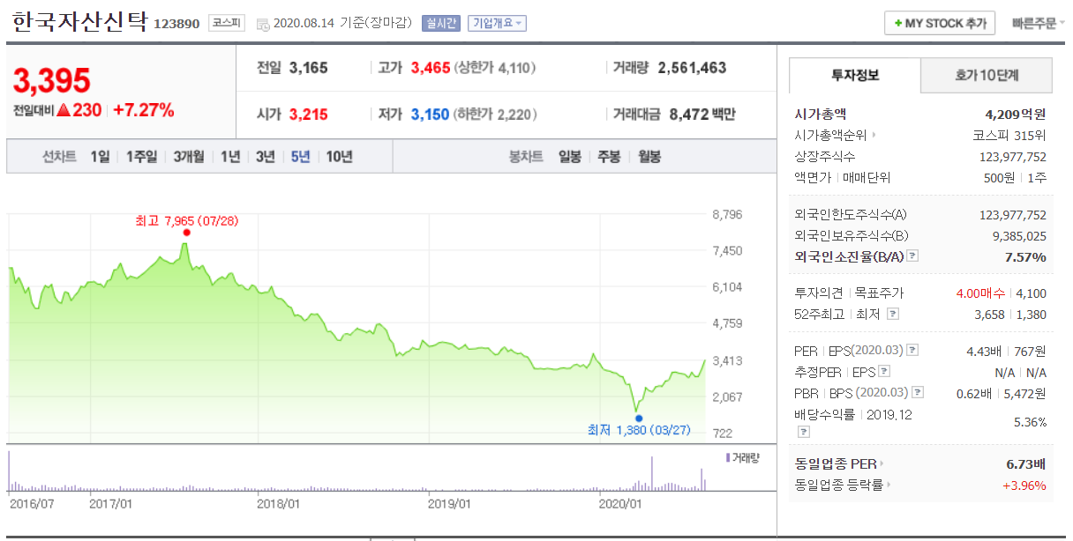Select the 3년 line chart period

point(266,157)
